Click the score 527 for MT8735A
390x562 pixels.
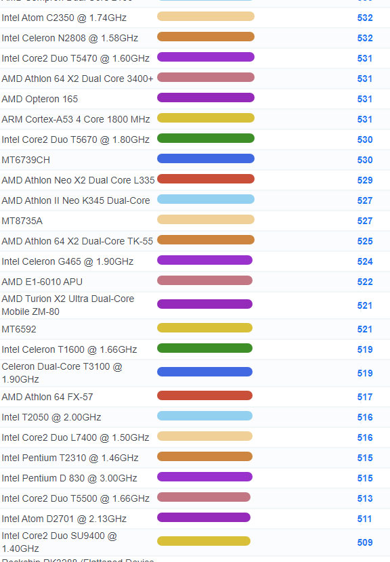pos(365,221)
